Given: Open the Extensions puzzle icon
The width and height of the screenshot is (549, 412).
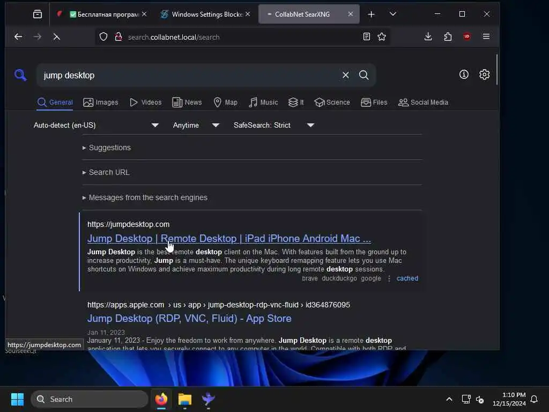Looking at the screenshot, I should coord(448,37).
